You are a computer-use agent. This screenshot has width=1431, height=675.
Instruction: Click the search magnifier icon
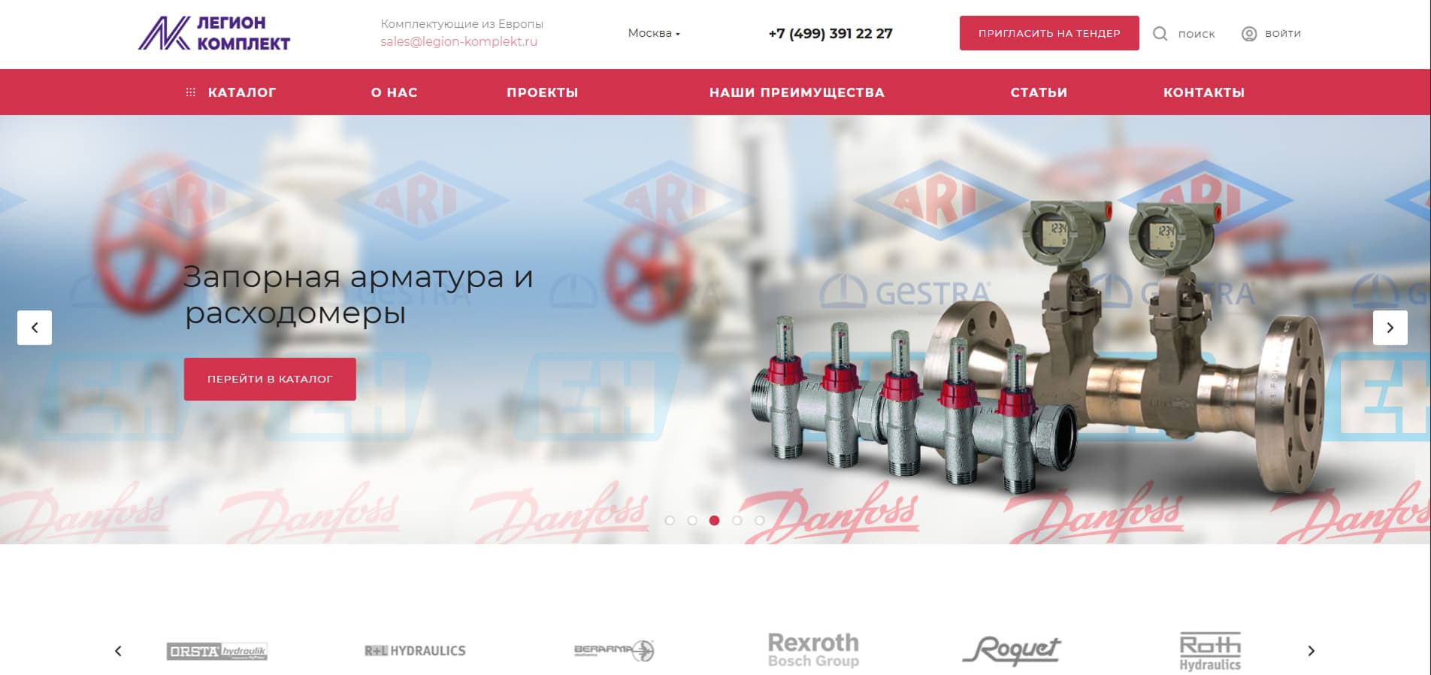click(x=1160, y=34)
